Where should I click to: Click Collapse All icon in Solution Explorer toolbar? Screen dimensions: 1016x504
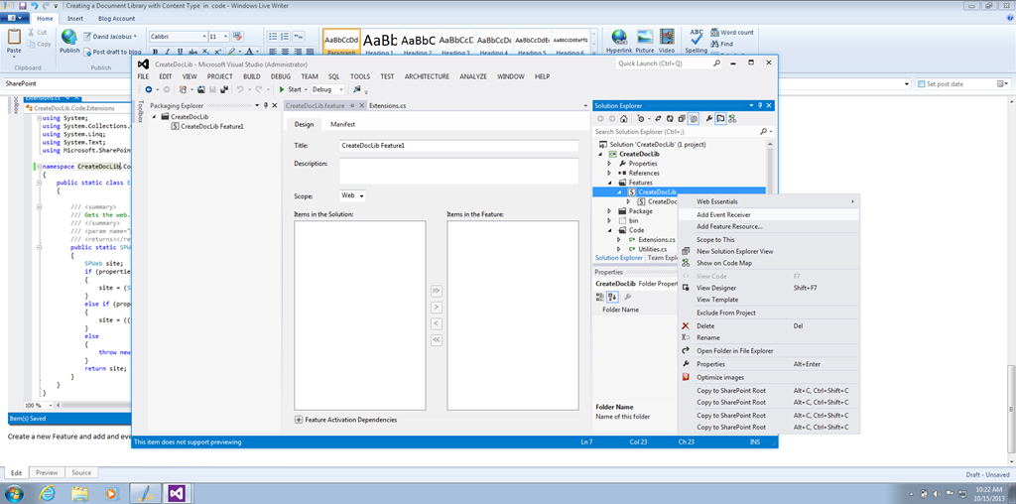click(682, 118)
